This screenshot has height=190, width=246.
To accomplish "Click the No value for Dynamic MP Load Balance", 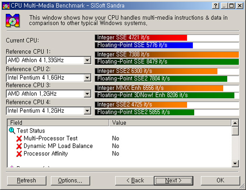I will point(116,146).
